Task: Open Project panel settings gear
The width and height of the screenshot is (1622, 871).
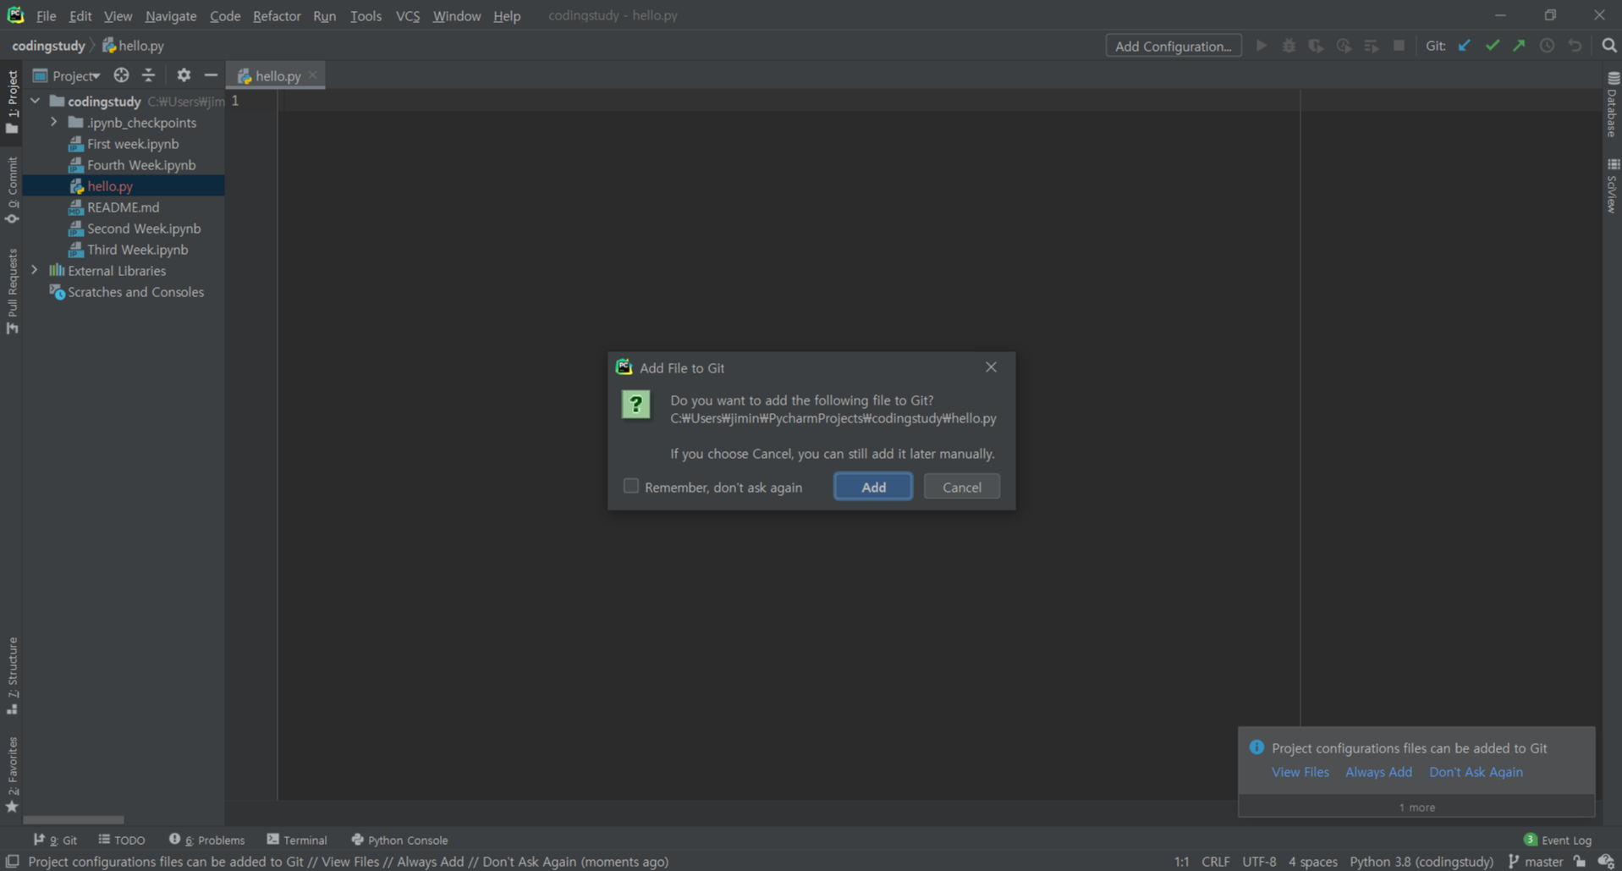Action: pyautogui.click(x=184, y=75)
